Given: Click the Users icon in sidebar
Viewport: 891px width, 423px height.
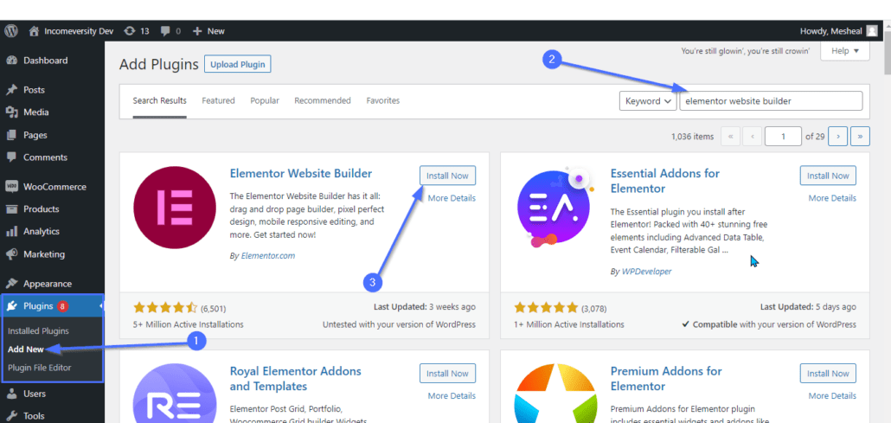Looking at the screenshot, I should click(x=11, y=393).
